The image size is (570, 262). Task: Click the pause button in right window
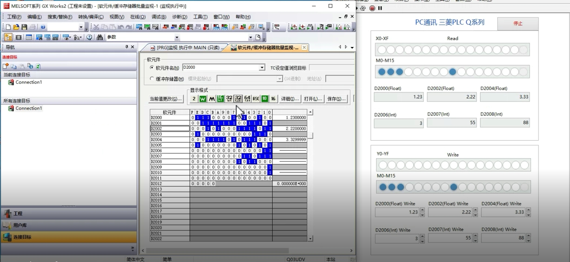[380, 8]
